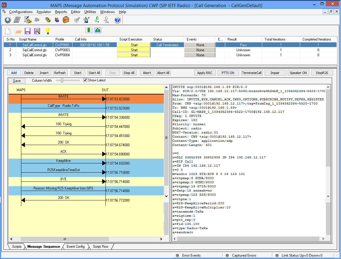
Task: Save with the purple floppy disk icon
Action: pyautogui.click(x=28, y=31)
